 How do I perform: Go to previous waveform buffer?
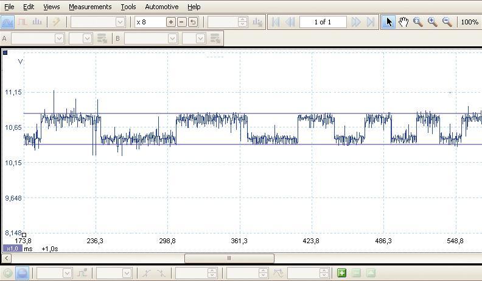point(290,22)
